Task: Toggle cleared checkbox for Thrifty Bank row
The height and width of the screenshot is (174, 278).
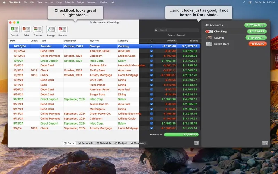Action: click(x=152, y=70)
